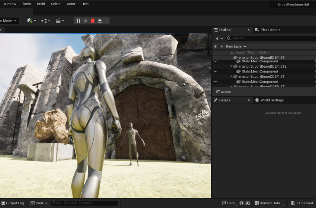Open the quick add content dropdown
The image size is (316, 208).
32,20
